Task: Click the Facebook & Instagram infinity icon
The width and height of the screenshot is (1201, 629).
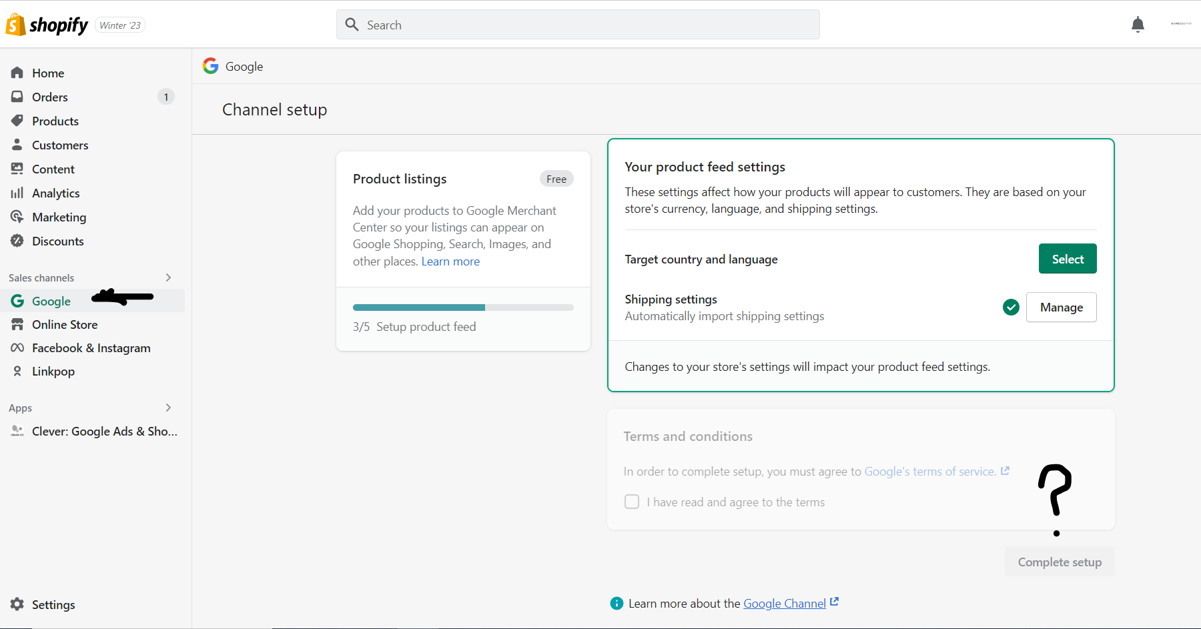Action: 17,348
